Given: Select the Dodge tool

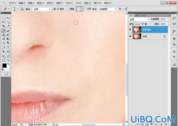Looking at the screenshot, I should (x=8, y=43).
